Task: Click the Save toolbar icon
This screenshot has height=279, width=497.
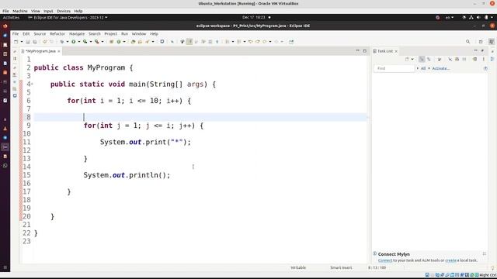Action: click(x=28, y=42)
